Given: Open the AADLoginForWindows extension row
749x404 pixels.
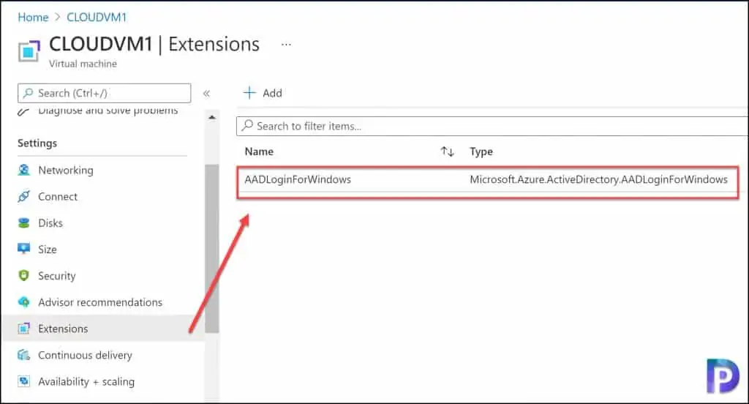Looking at the screenshot, I should pyautogui.click(x=488, y=179).
